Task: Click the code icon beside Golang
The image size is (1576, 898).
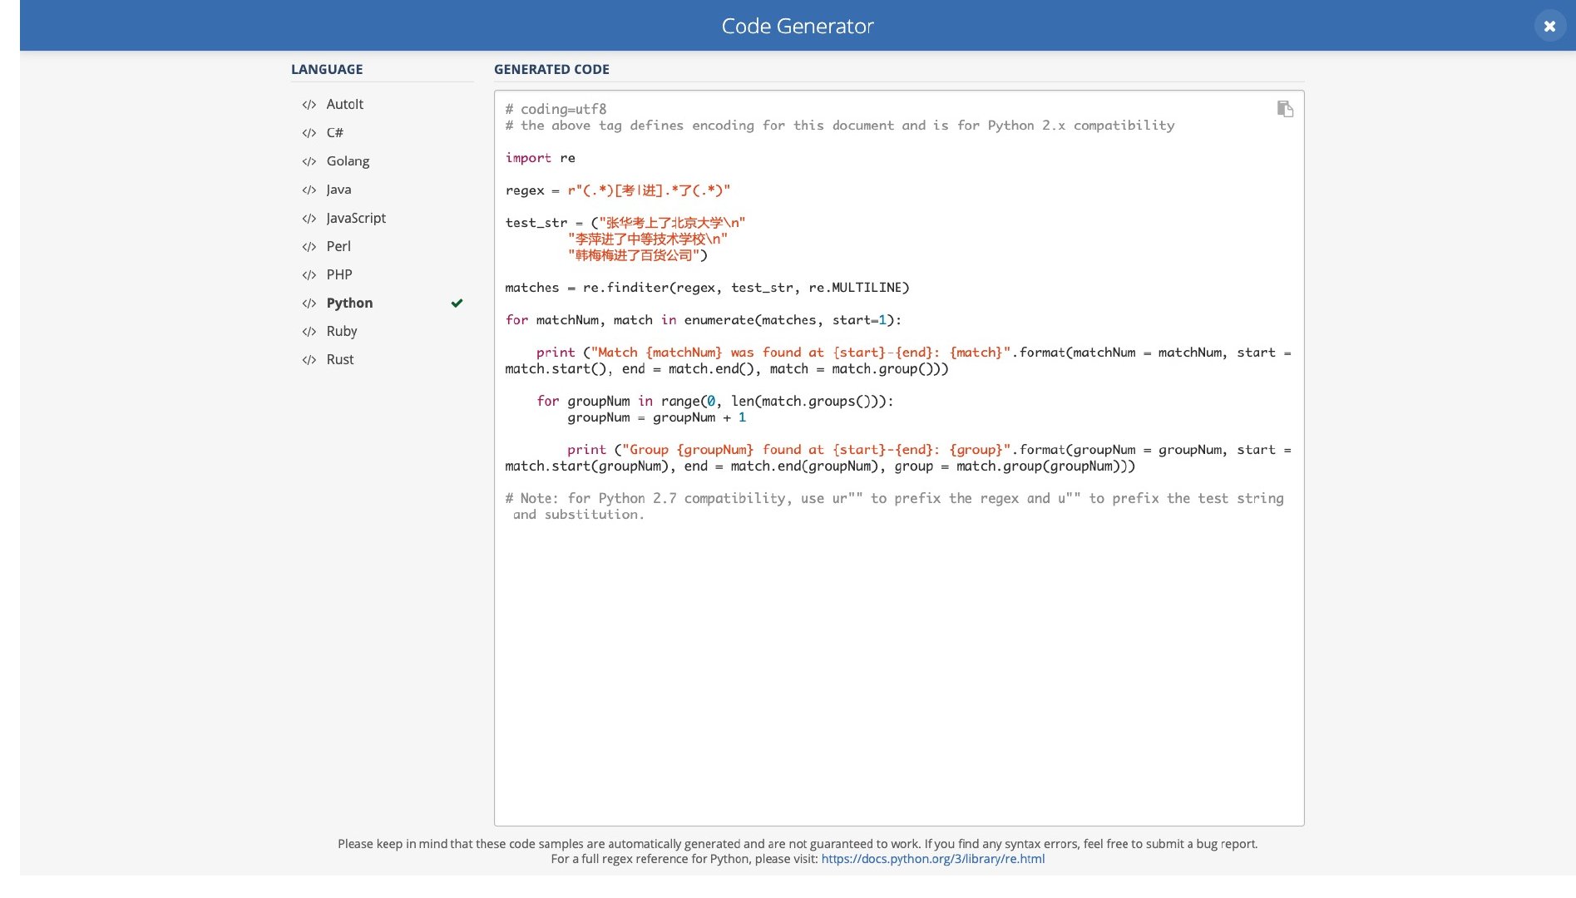Action: (309, 161)
